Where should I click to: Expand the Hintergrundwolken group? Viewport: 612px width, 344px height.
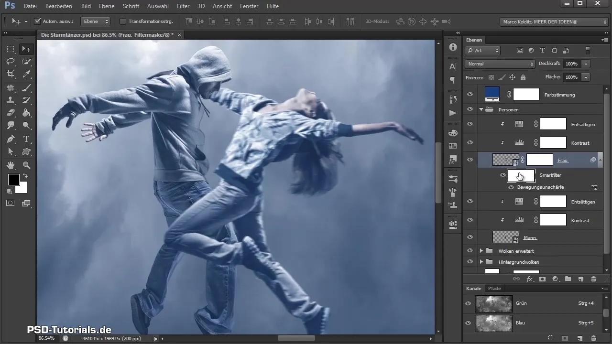coord(481,262)
